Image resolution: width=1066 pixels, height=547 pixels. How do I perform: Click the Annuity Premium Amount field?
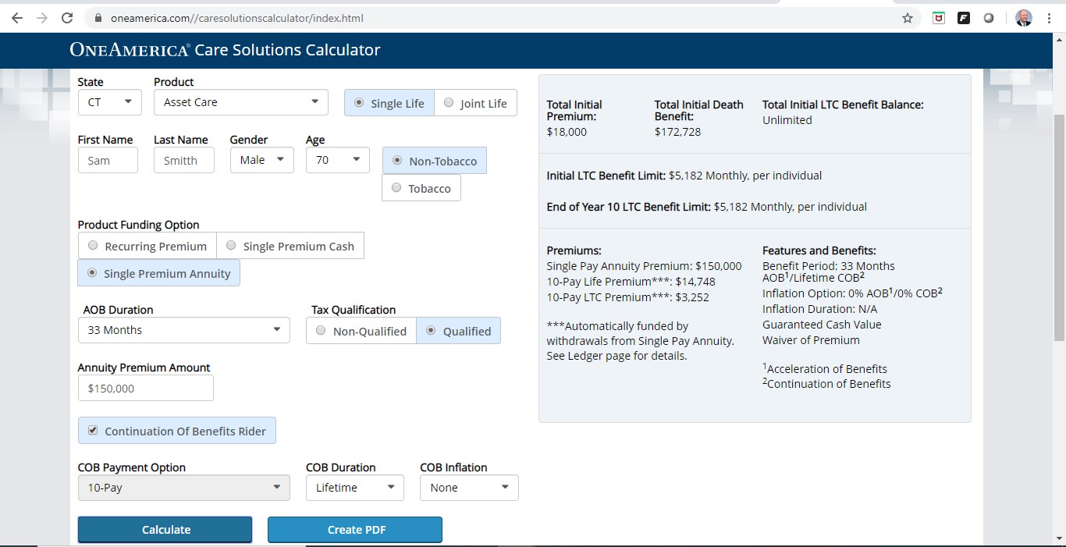coord(146,388)
